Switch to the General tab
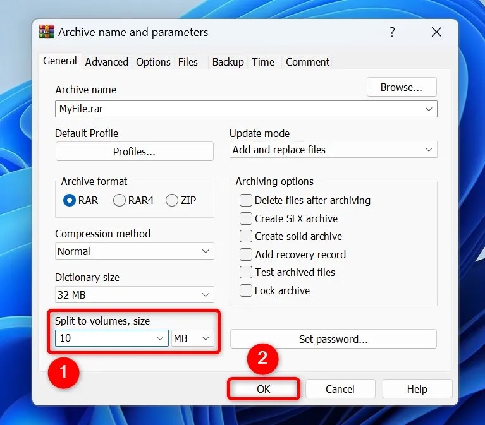485x425 pixels. tap(60, 61)
